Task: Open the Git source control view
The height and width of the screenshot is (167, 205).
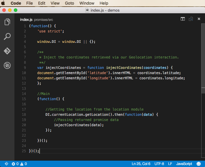Action: coord(7,51)
